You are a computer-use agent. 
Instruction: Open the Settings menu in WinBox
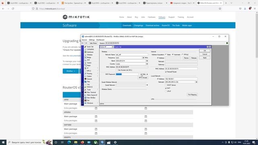[x=92, y=40]
